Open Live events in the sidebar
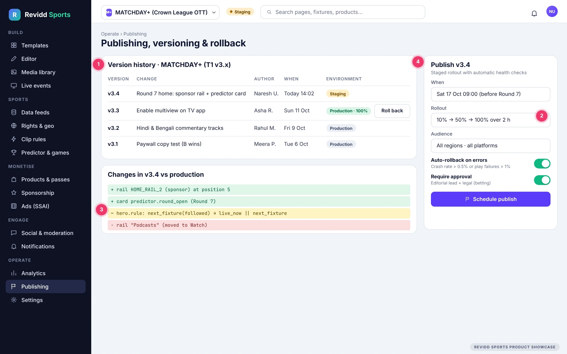 click(46, 86)
